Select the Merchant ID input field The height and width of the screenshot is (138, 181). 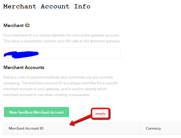coord(62,53)
